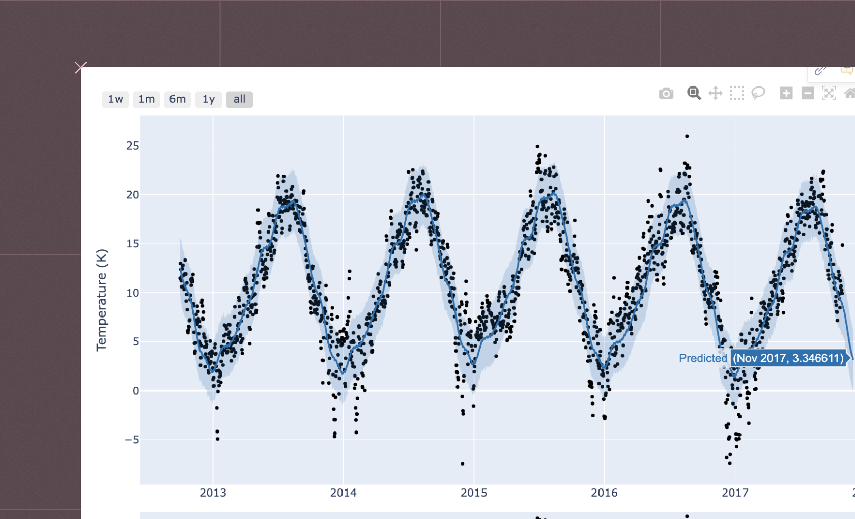Activate the zoom tool in the modebar
Viewport: 855px width, 519px height.
693,94
